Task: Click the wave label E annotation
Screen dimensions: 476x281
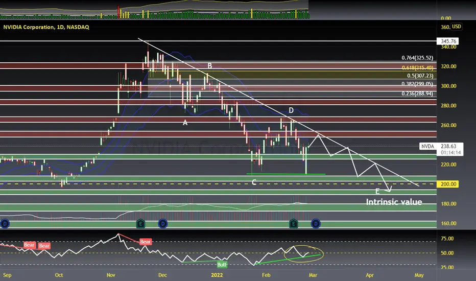Action: point(377,192)
